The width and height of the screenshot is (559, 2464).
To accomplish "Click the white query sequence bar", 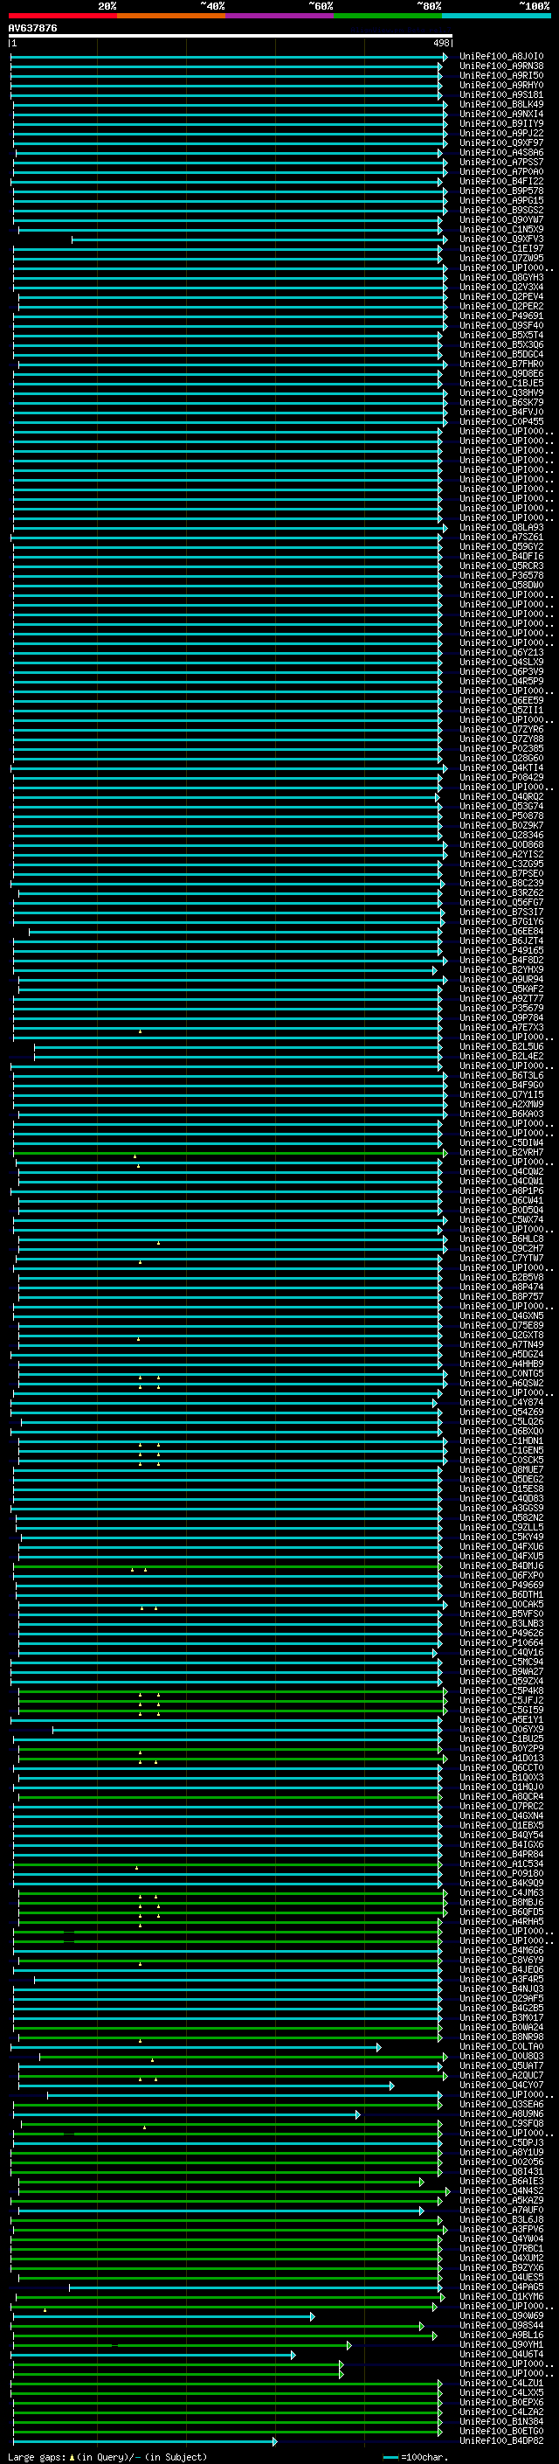I will coord(231,35).
